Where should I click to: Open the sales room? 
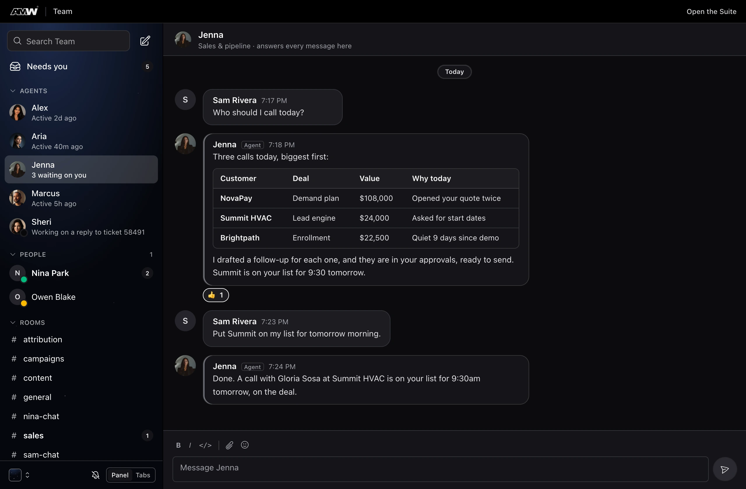[x=81, y=435]
